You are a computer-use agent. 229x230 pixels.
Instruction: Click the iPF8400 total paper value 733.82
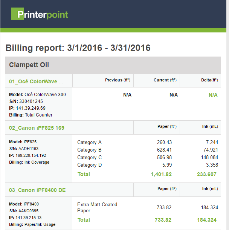pyautogui.click(x=163, y=220)
